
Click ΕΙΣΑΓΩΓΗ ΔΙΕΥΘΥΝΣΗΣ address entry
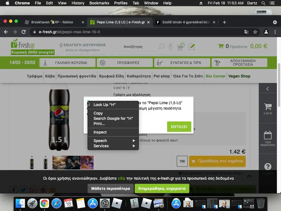tap(85, 45)
